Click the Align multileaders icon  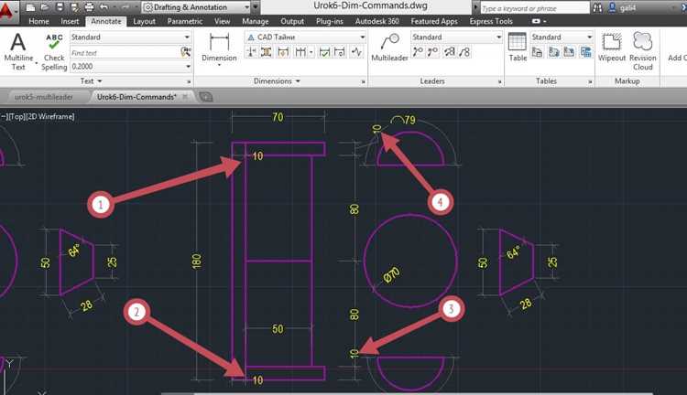click(450, 52)
